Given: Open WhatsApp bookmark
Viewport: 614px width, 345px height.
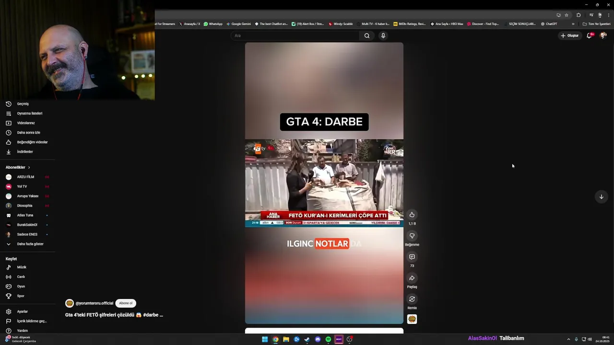Looking at the screenshot, I should (213, 24).
